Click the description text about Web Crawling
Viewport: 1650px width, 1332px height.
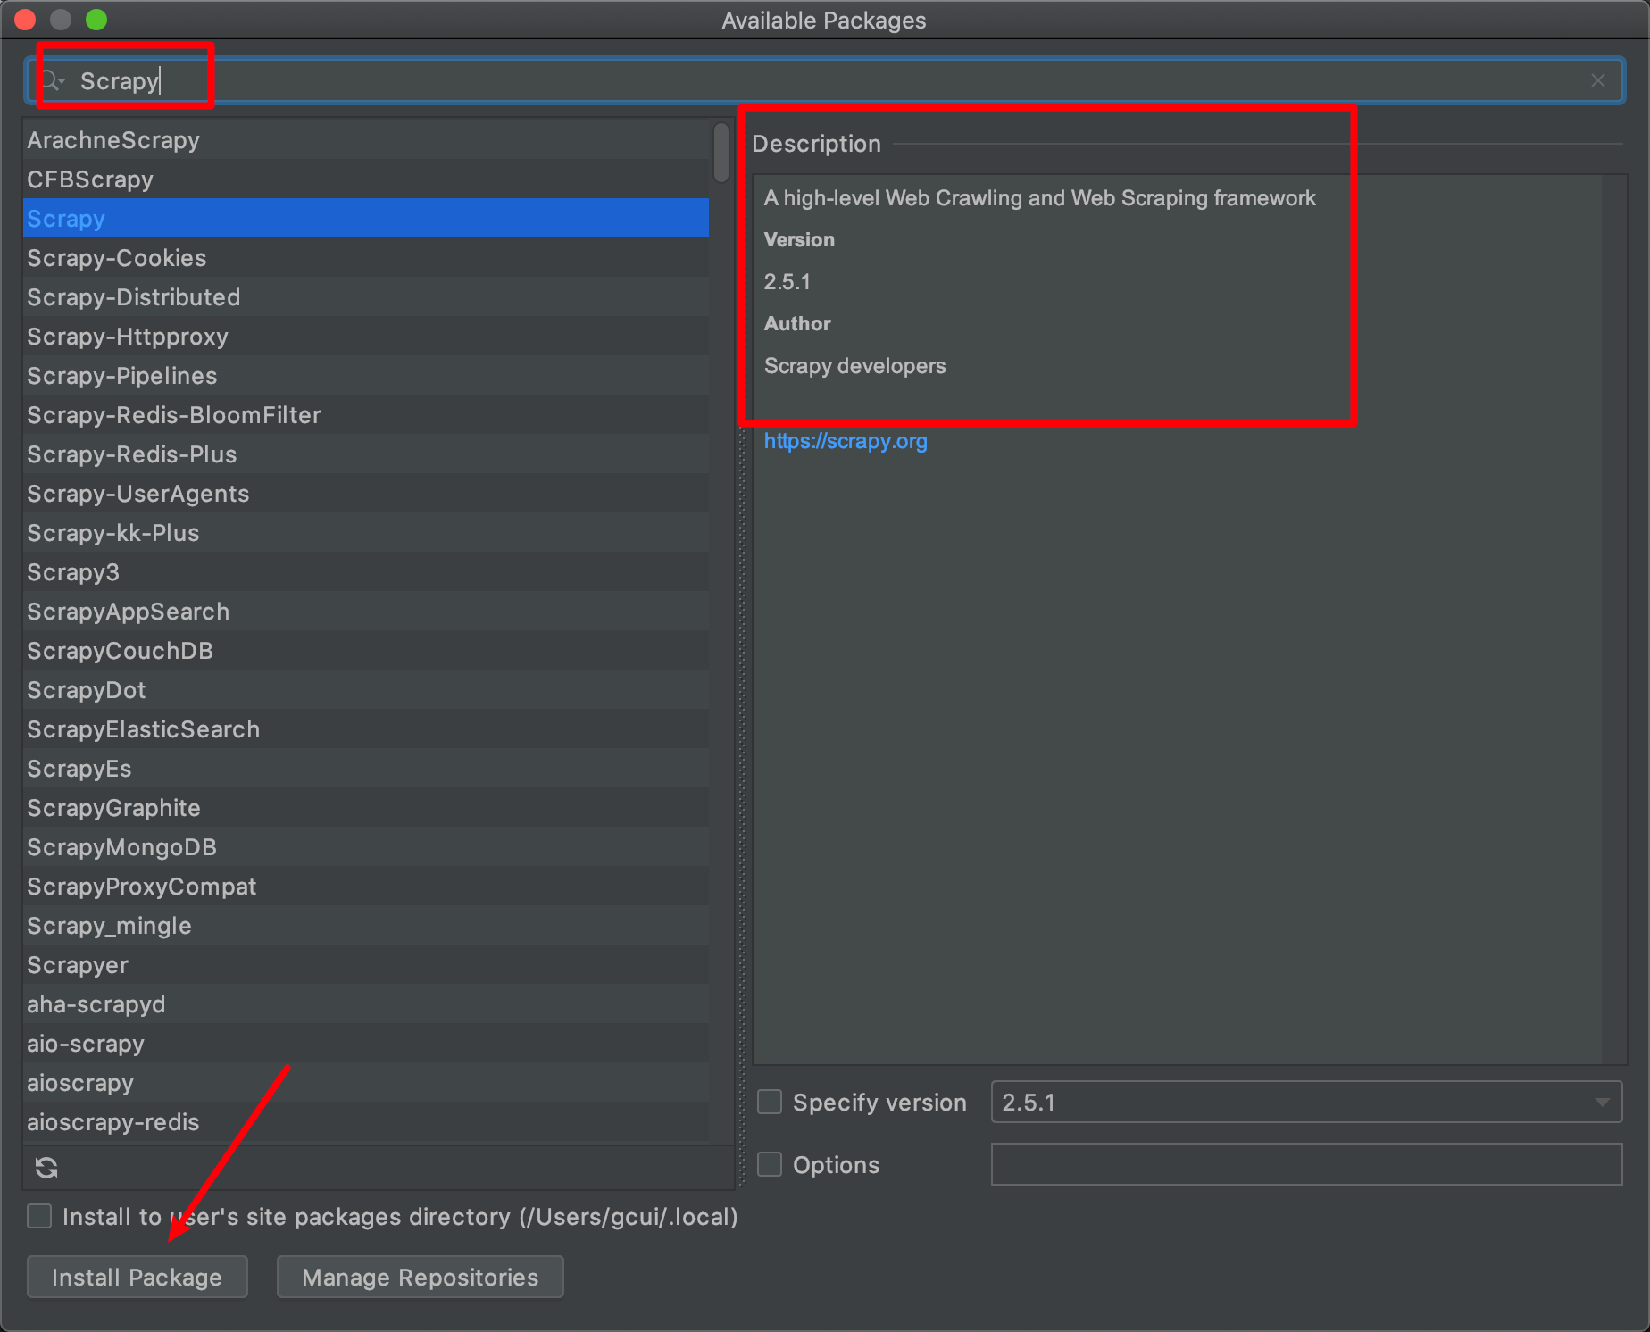1039,198
